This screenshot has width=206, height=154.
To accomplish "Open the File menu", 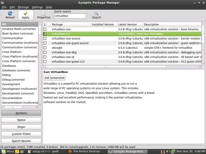I will tap(4, 7).
